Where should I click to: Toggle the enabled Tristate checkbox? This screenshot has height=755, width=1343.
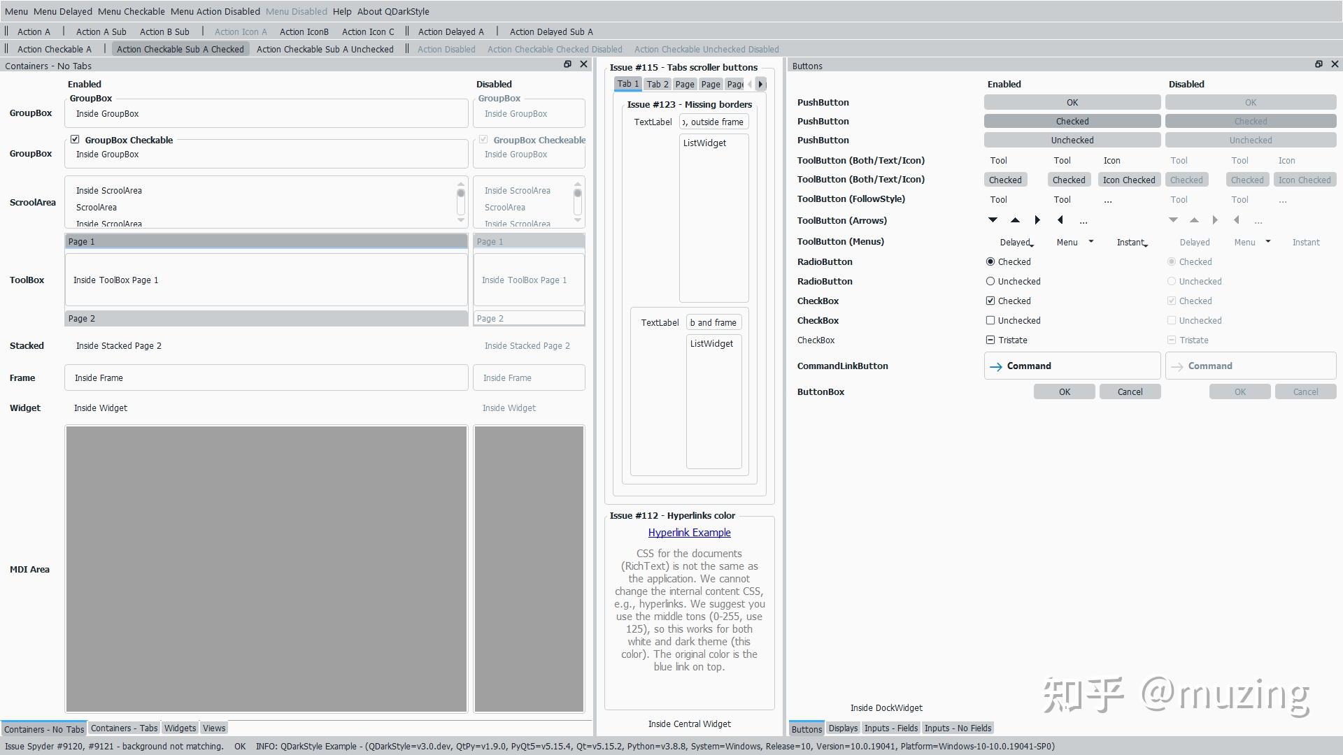(x=990, y=340)
